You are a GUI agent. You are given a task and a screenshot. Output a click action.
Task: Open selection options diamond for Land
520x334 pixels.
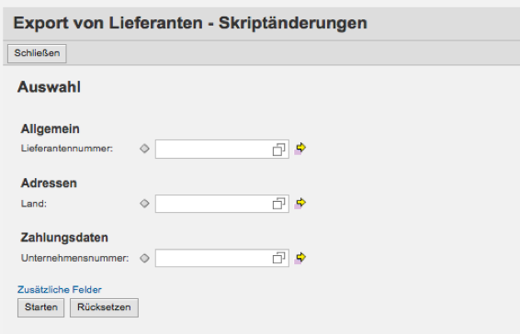pyautogui.click(x=144, y=203)
